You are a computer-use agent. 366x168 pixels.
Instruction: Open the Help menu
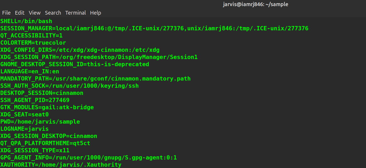coord(95,13)
